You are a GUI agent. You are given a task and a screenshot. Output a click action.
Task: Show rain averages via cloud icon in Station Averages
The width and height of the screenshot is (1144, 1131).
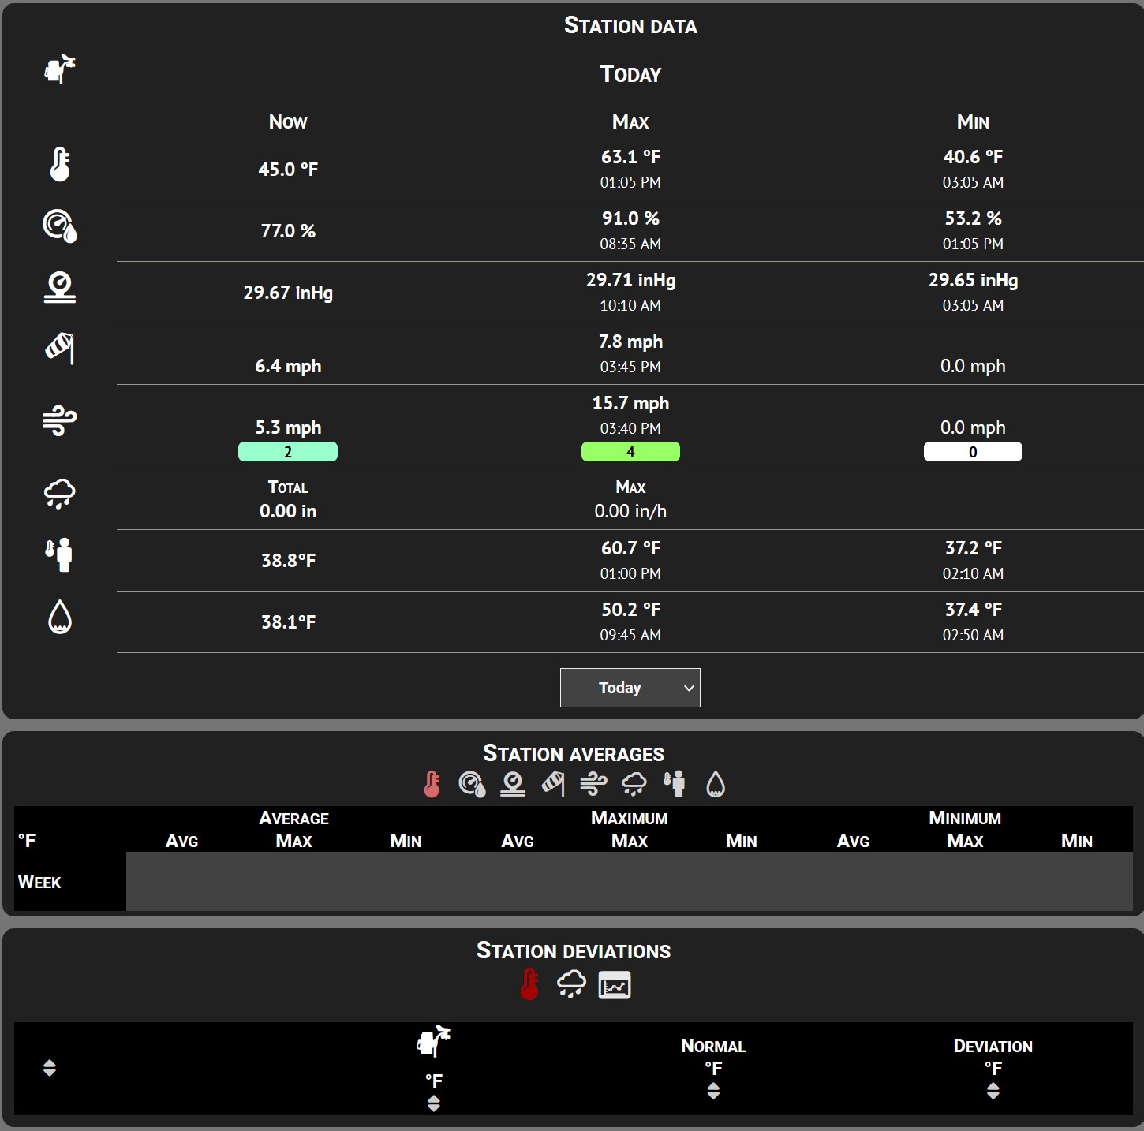634,784
